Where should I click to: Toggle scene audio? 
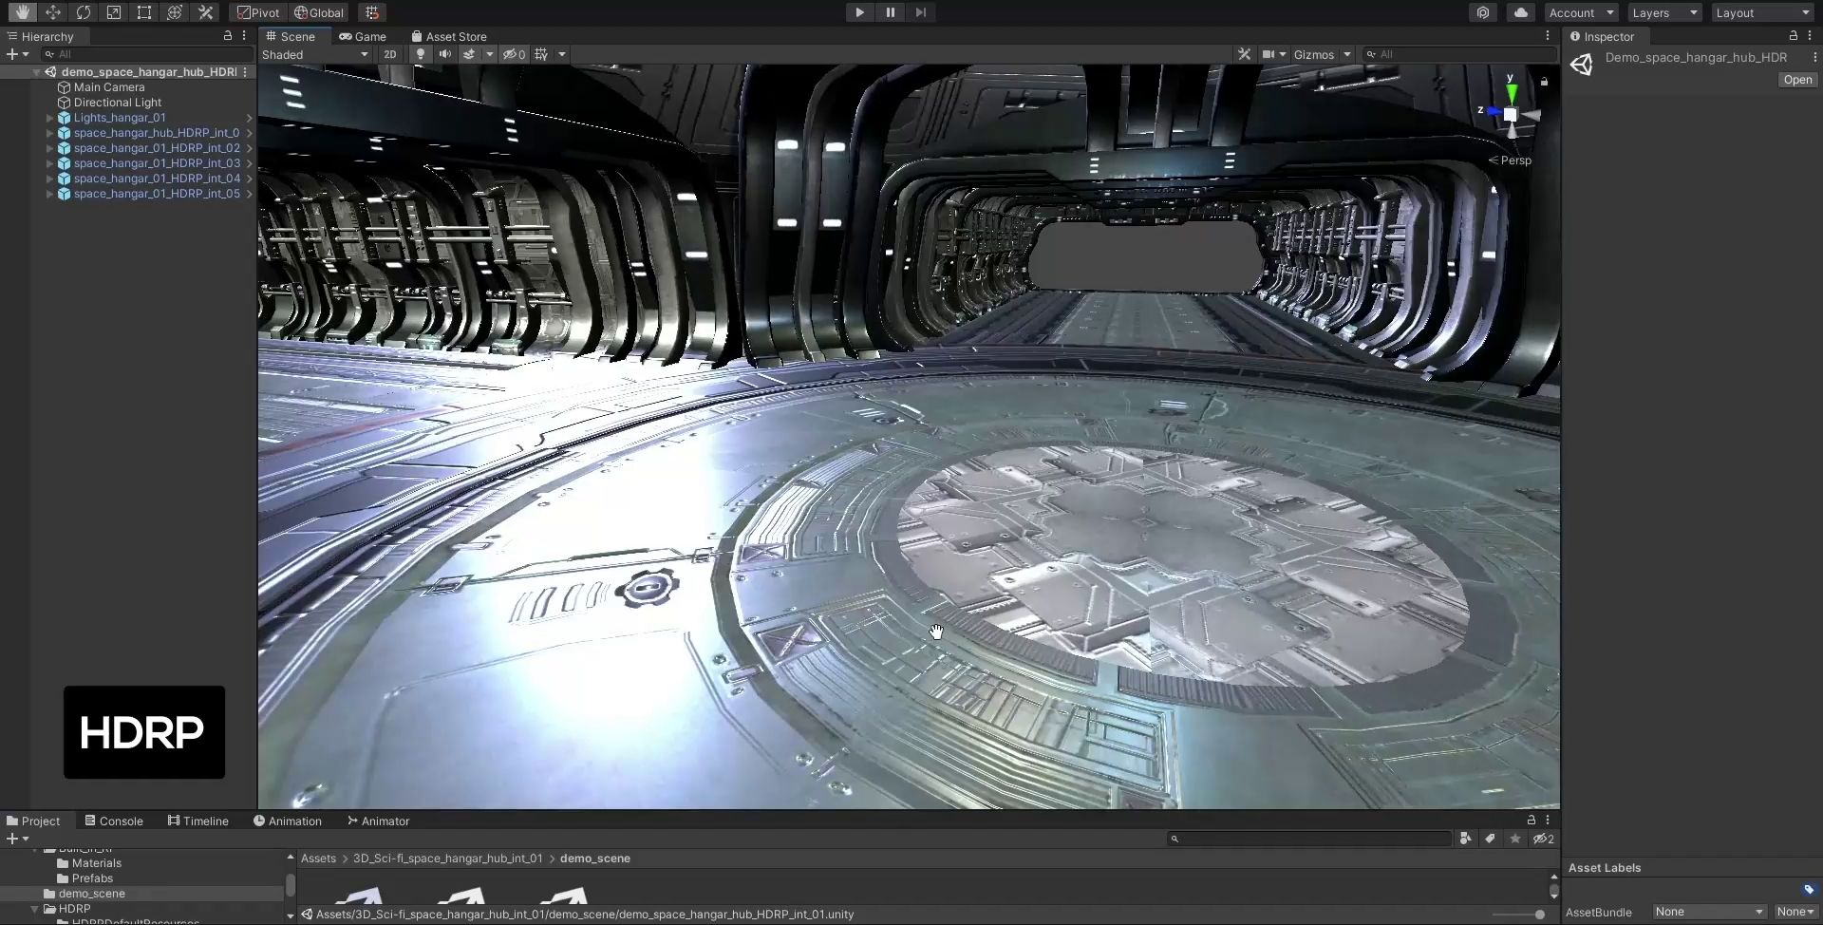(444, 54)
